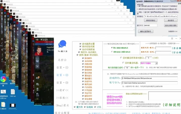Screen dimensions: 181x114
Task: Click the double-arrow expand icon in game
Action: click(x=37, y=66)
